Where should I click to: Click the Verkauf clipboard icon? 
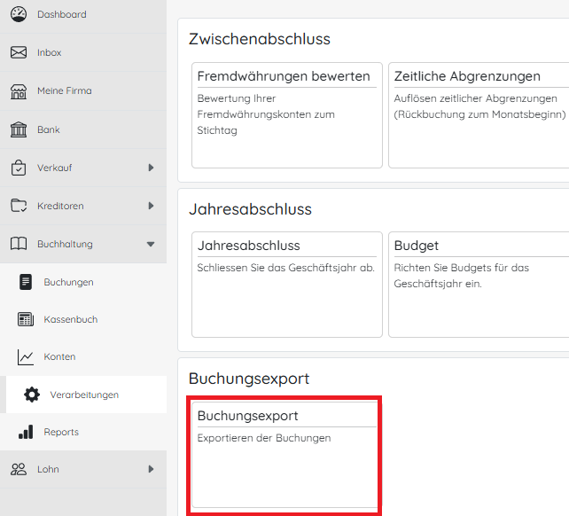(x=19, y=168)
